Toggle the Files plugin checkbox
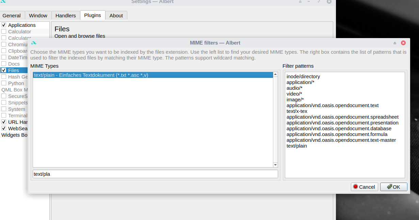Image resolution: width=419 pixels, height=220 pixels. coord(4,70)
